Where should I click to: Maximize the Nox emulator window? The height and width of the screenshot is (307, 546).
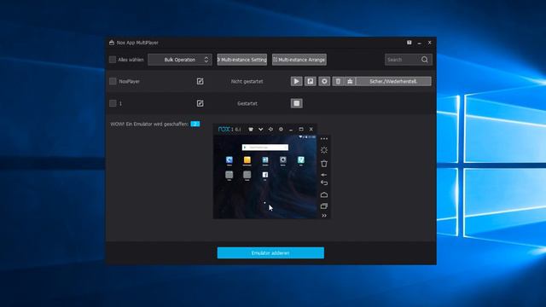point(301,129)
